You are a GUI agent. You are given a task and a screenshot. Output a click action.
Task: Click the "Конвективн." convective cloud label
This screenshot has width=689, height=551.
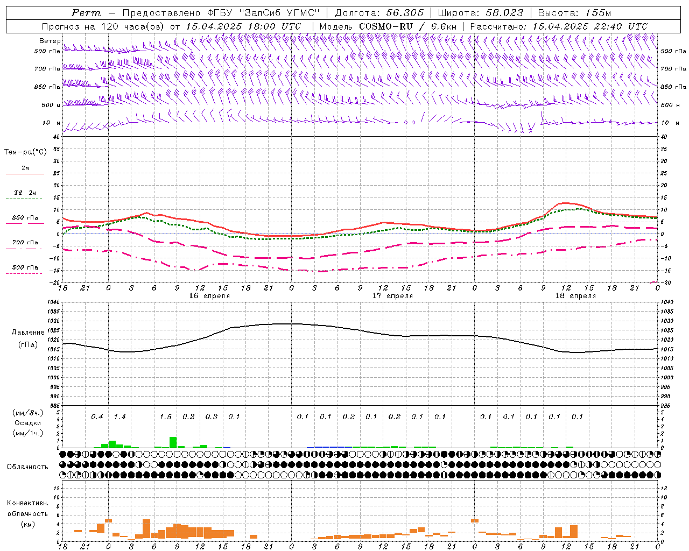pos(27,503)
